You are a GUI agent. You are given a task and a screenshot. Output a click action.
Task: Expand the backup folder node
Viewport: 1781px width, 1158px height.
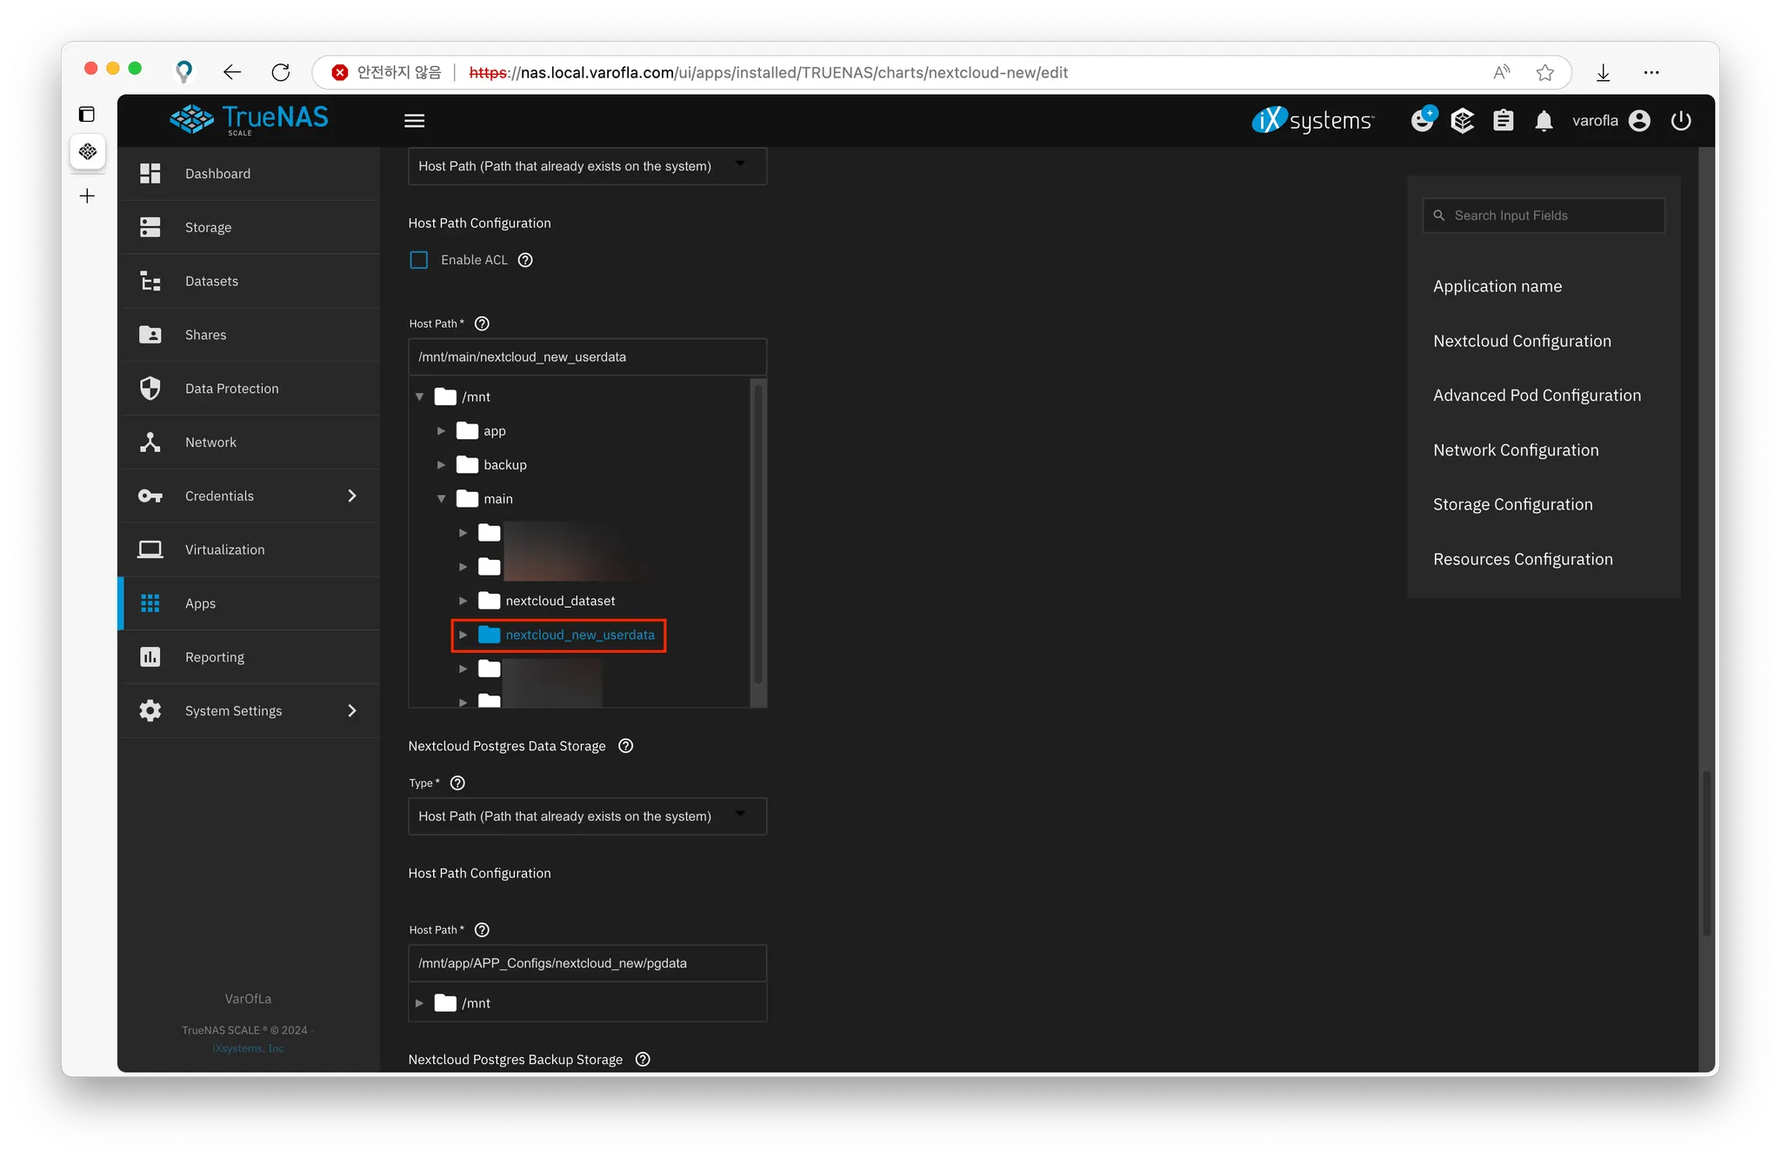tap(441, 465)
